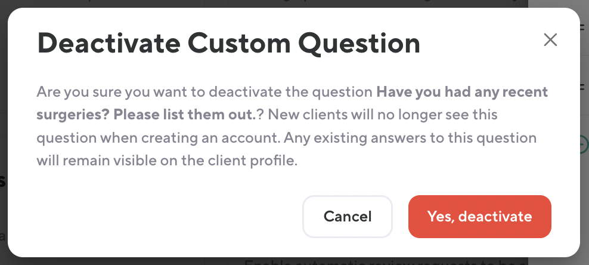Click the bold 'Have you had any recent' text
This screenshot has width=589, height=265.
(x=462, y=93)
